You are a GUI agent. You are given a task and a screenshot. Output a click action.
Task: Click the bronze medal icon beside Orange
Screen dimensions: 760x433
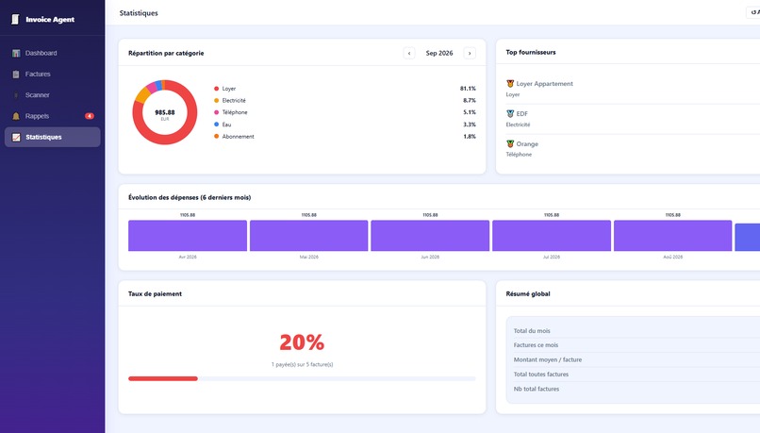(510, 143)
